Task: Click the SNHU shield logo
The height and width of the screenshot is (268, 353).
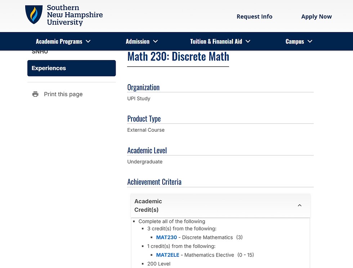Action: point(34,15)
